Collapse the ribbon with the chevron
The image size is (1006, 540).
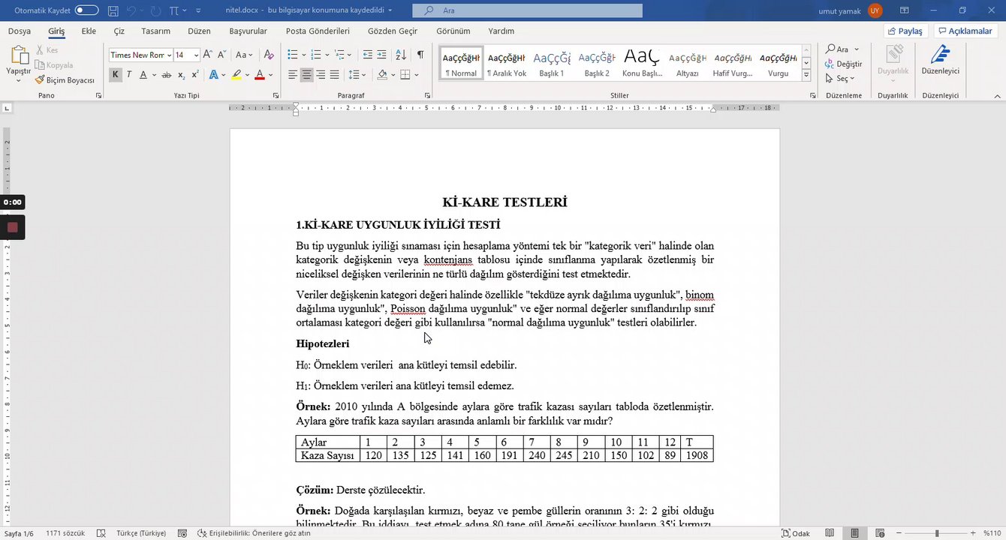click(997, 96)
